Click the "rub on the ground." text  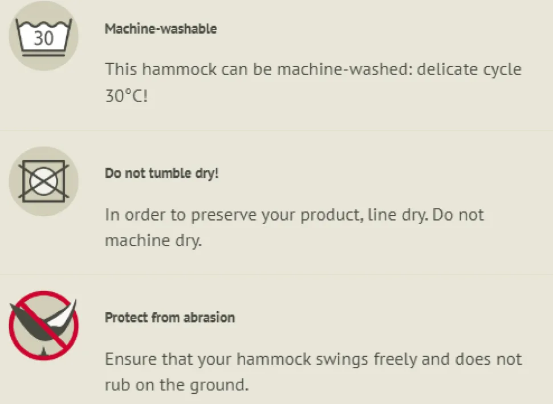point(177,385)
